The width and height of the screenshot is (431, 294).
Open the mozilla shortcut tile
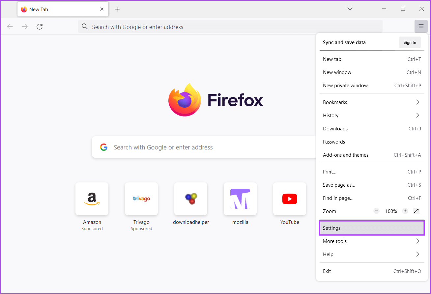tap(240, 199)
